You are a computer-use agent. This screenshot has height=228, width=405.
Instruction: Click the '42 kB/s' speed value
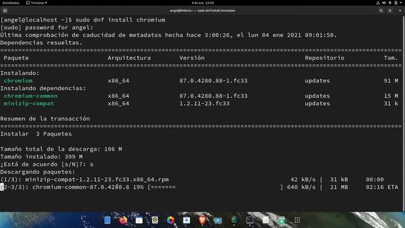pyautogui.click(x=303, y=179)
